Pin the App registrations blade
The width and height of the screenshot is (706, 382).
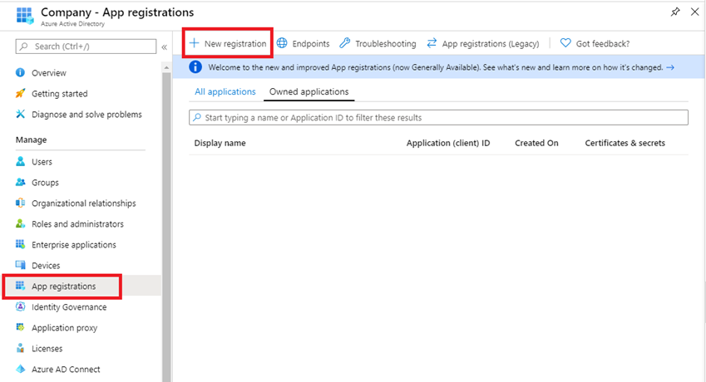[x=675, y=12]
